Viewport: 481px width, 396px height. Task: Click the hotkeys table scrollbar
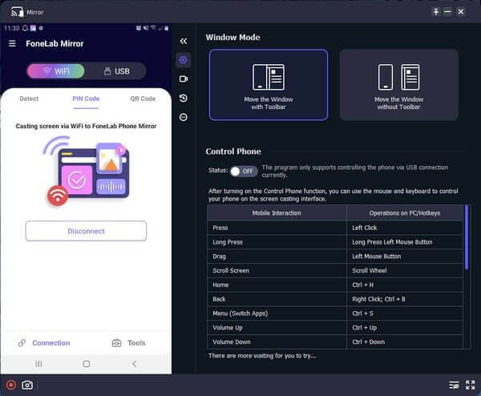tap(467, 237)
